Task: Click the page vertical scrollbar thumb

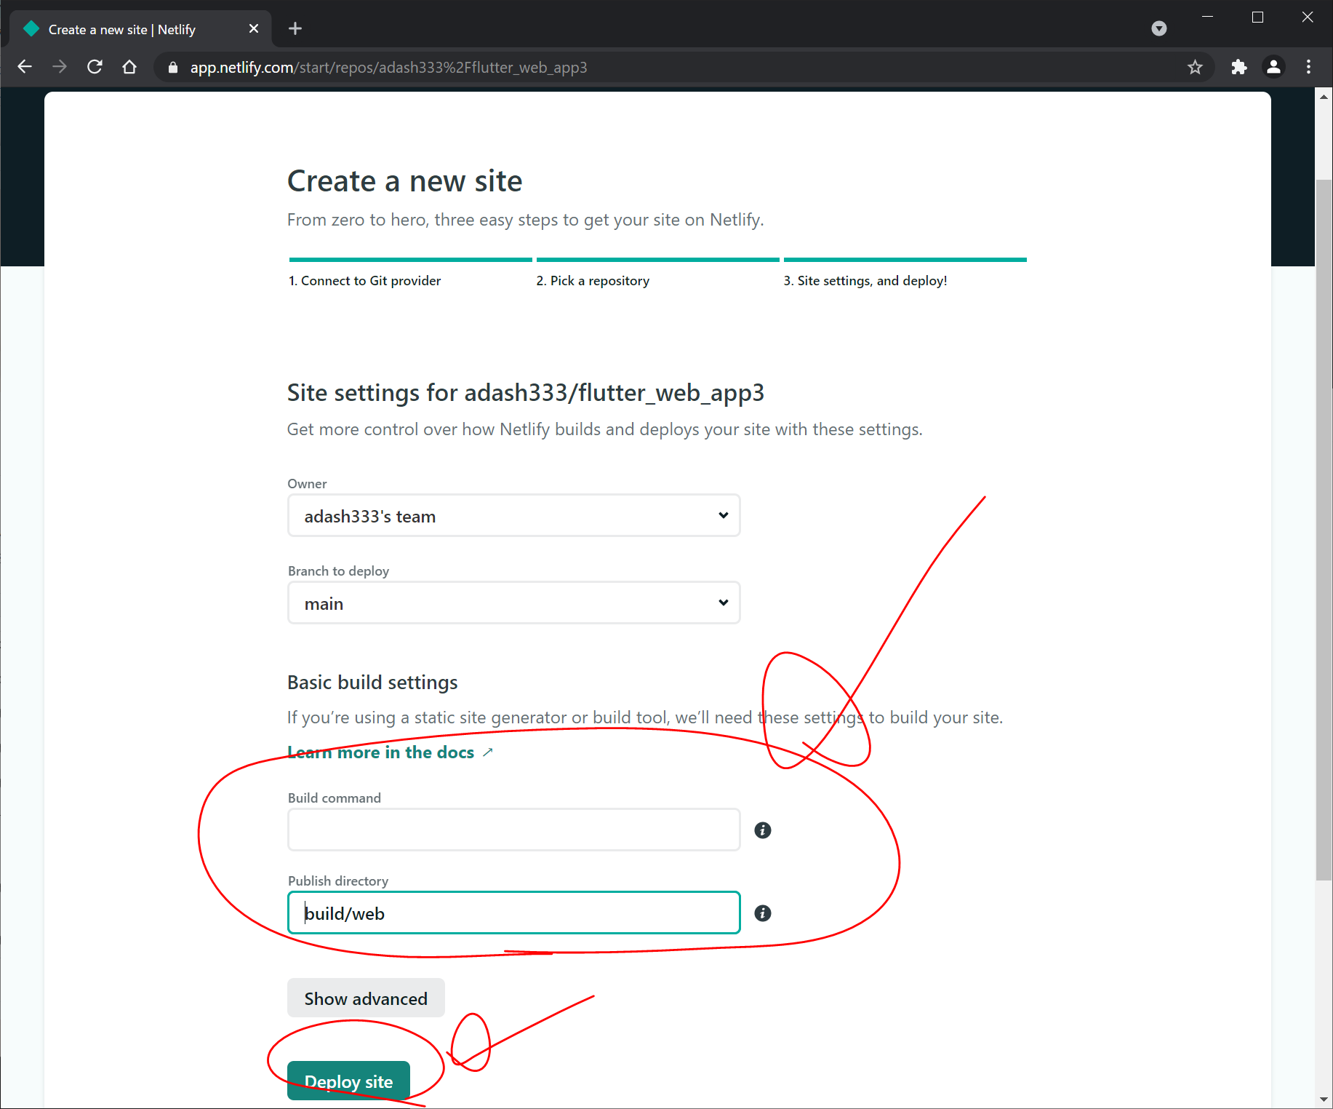Action: [x=1324, y=529]
